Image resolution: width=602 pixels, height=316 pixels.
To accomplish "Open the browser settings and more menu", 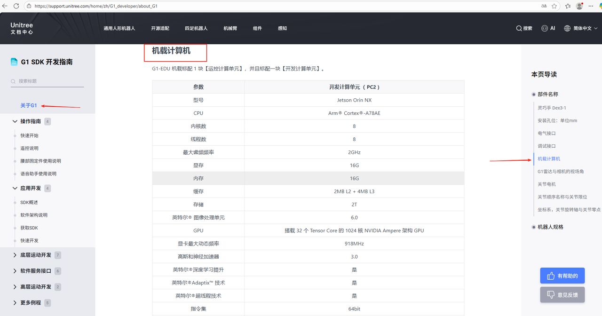I will 591,6.
